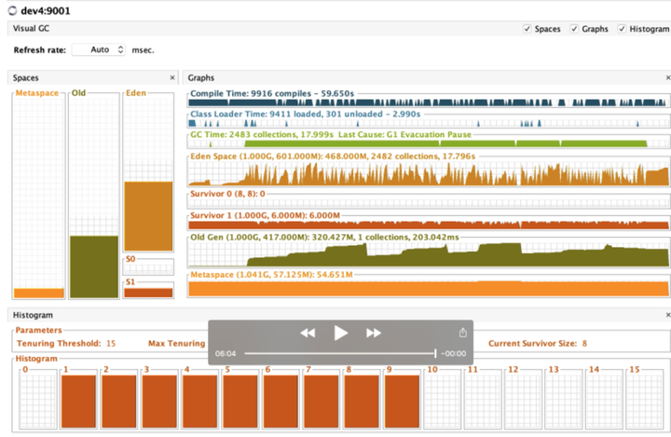Screen dimensions: 671x437
Task: Click the rewind icon in player
Action: pos(308,333)
